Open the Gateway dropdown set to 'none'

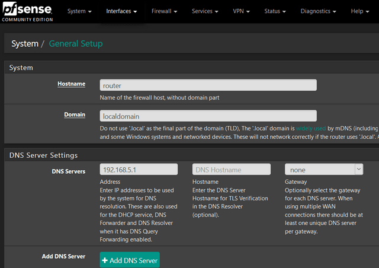(x=323, y=170)
